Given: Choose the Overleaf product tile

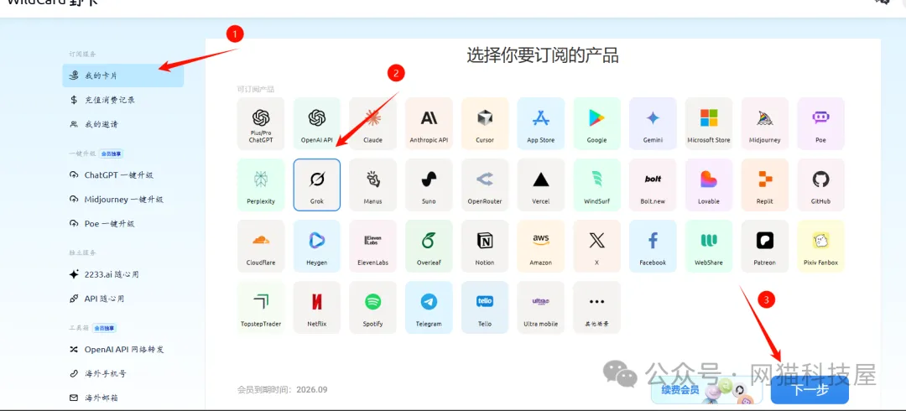Looking at the screenshot, I should pyautogui.click(x=429, y=247).
